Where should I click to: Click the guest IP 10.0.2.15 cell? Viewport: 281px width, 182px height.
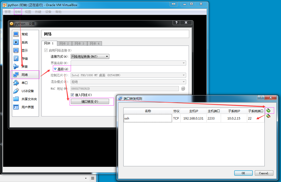coord(234,118)
